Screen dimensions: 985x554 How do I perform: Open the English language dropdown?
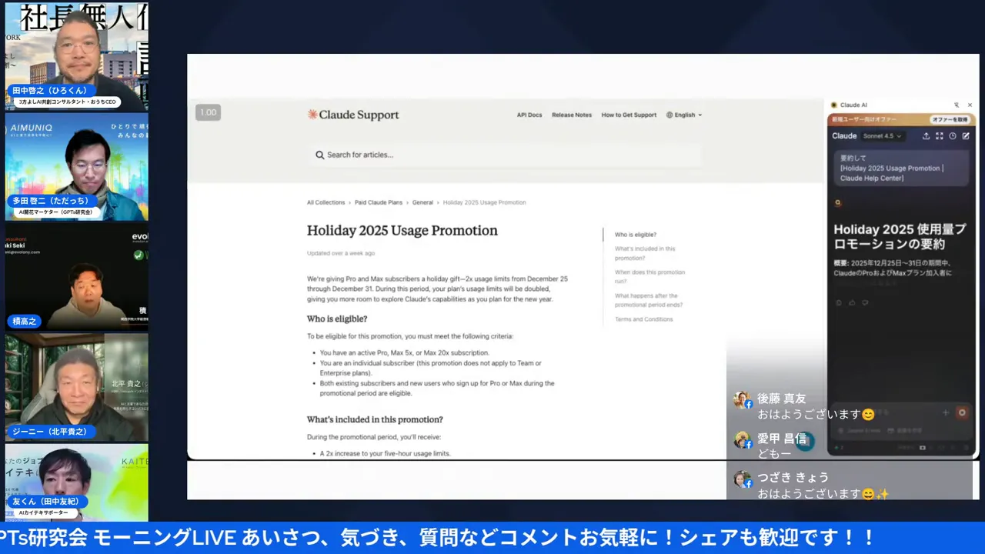(x=683, y=114)
